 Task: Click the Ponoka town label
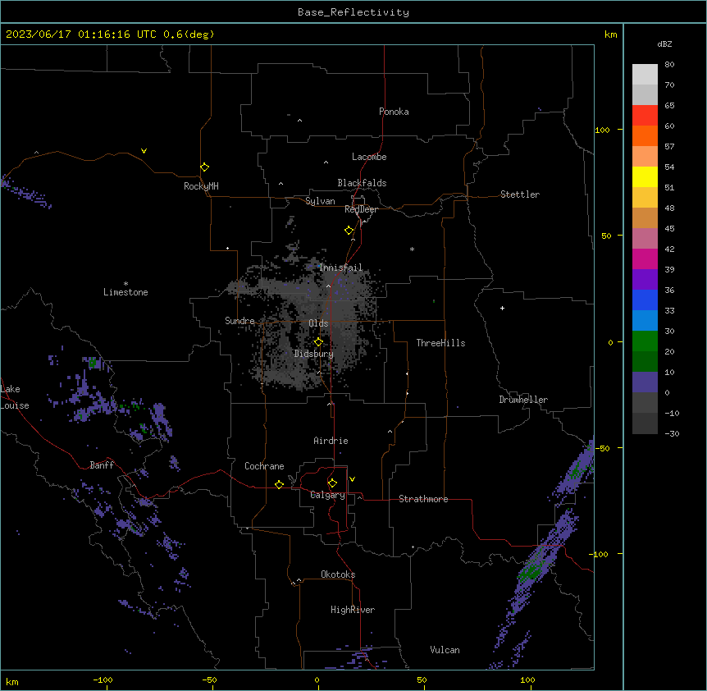pos(394,112)
